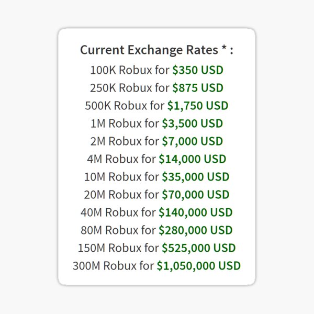
Task: Click the Current Exchange Rates heading
Action: click(x=156, y=50)
